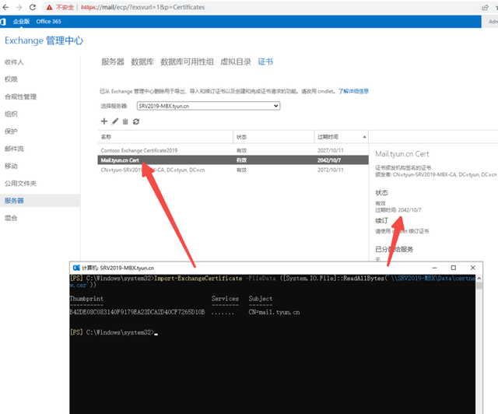Screen dimensions: 498x414
Task: Select CN=tyun-SRV2019 CA certificate row
Action: point(233,170)
